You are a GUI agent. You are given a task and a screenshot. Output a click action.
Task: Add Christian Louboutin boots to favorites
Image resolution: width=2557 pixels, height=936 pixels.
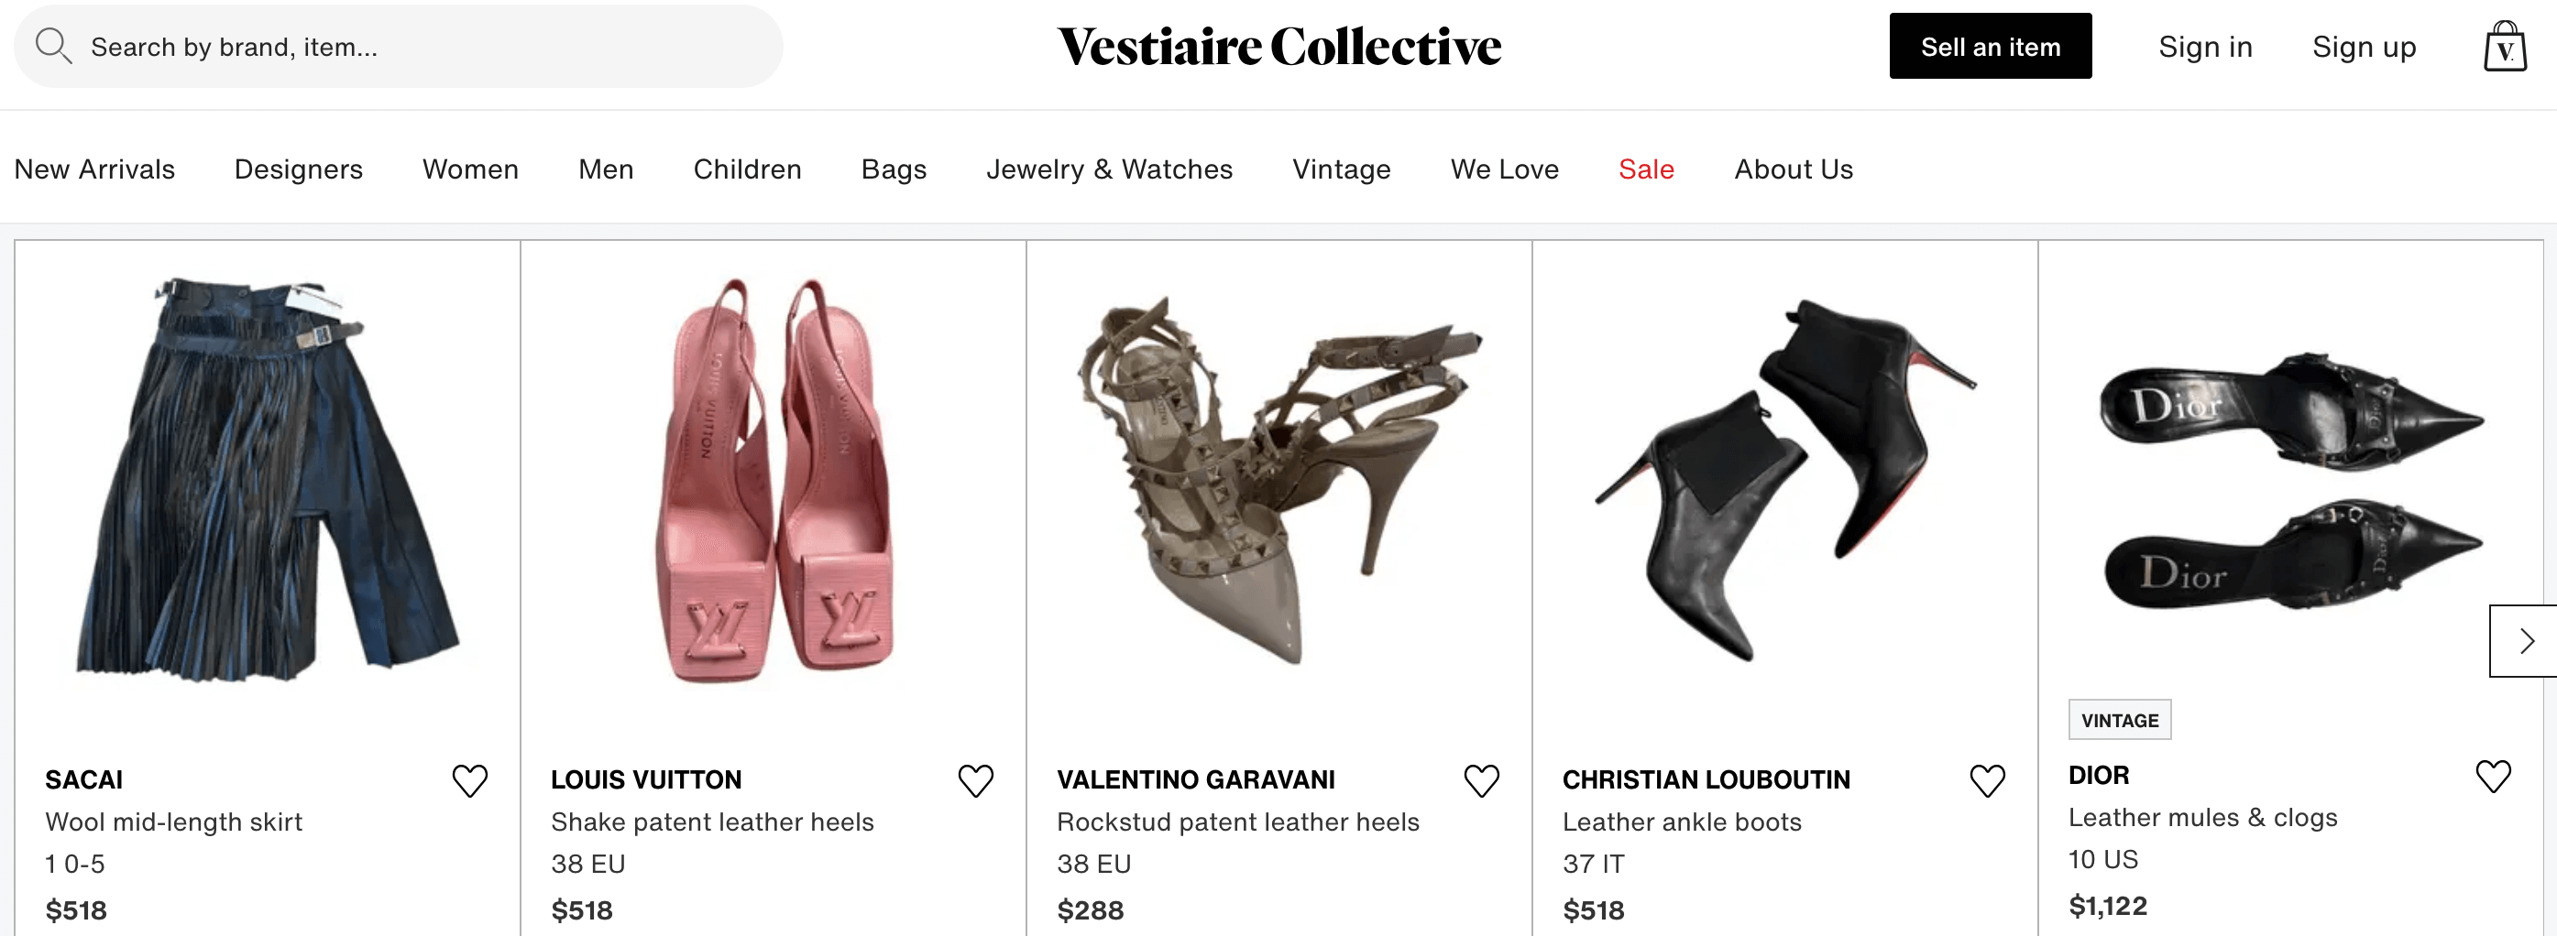1986,780
